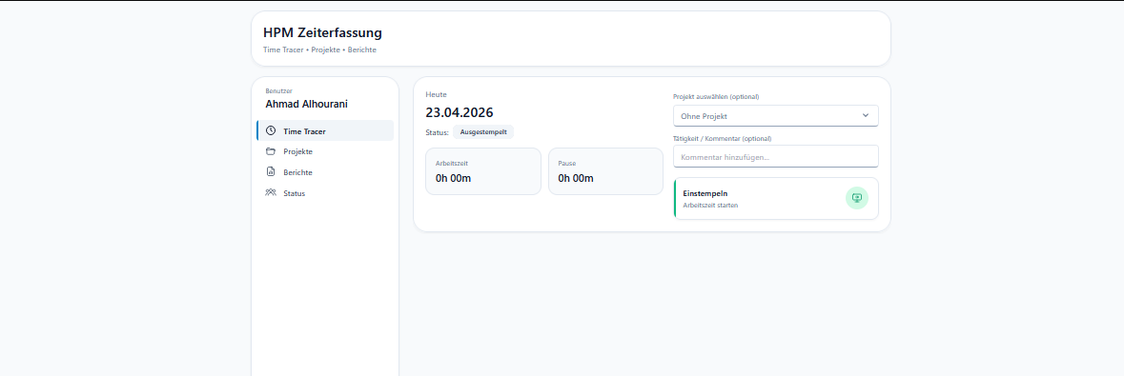
Task: Click the Tätigkeit / Kommentar (optional) label
Action: (x=723, y=138)
